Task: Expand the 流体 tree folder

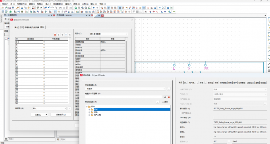Action: click(x=89, y=112)
